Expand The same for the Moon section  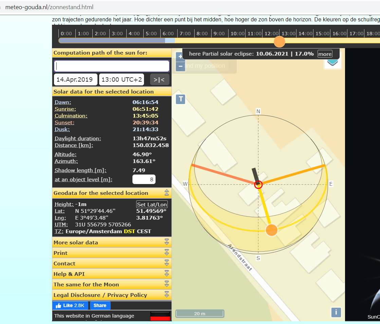pyautogui.click(x=167, y=284)
